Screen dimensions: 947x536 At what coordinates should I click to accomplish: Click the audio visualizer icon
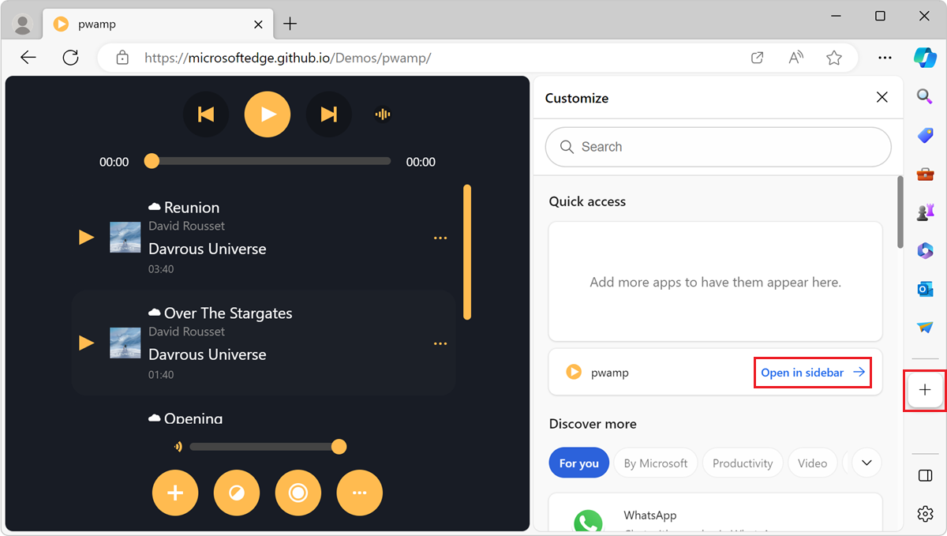point(382,114)
